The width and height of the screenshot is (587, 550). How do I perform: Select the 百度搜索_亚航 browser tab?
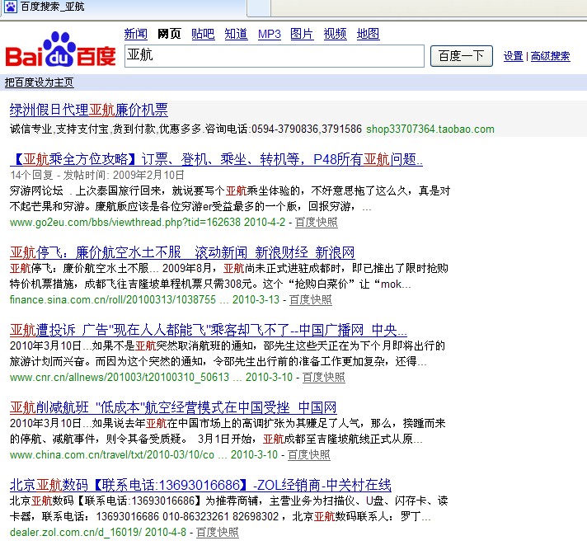[x=124, y=7]
